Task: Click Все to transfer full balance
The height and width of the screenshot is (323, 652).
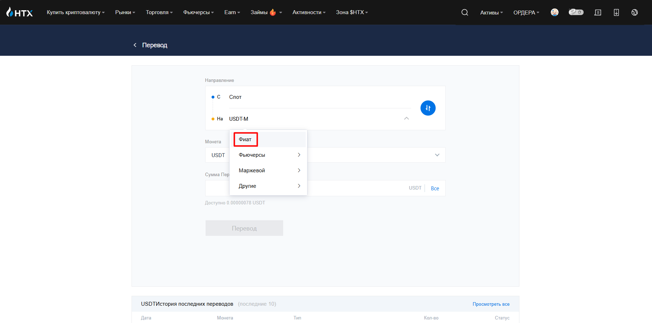Action: coord(435,189)
